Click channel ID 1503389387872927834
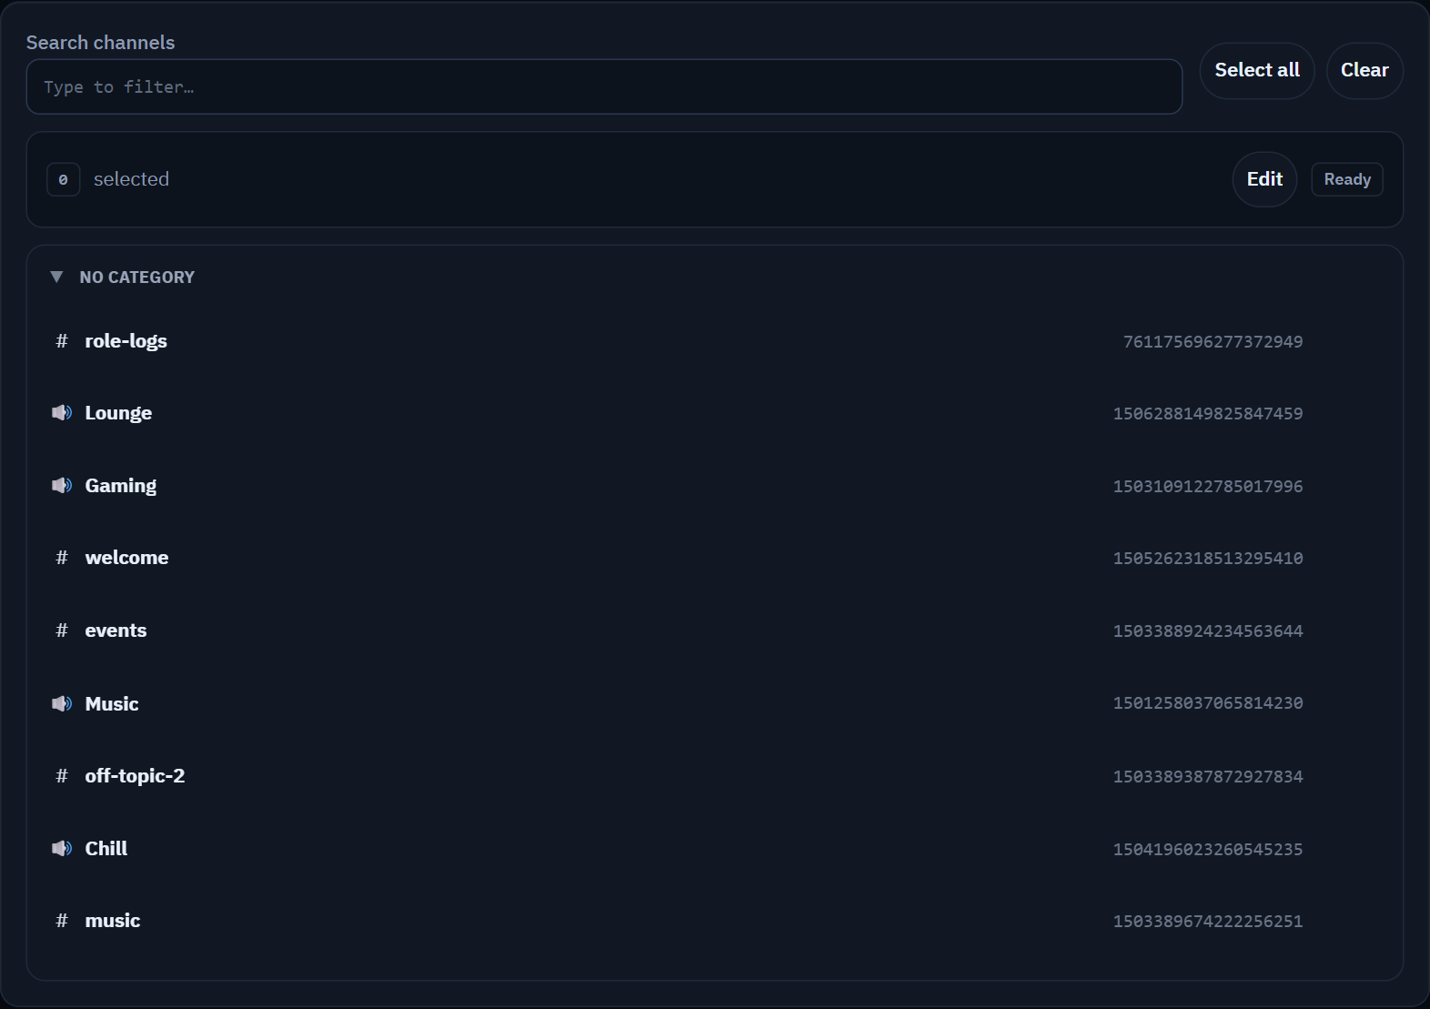This screenshot has width=1430, height=1009. pos(1208,777)
